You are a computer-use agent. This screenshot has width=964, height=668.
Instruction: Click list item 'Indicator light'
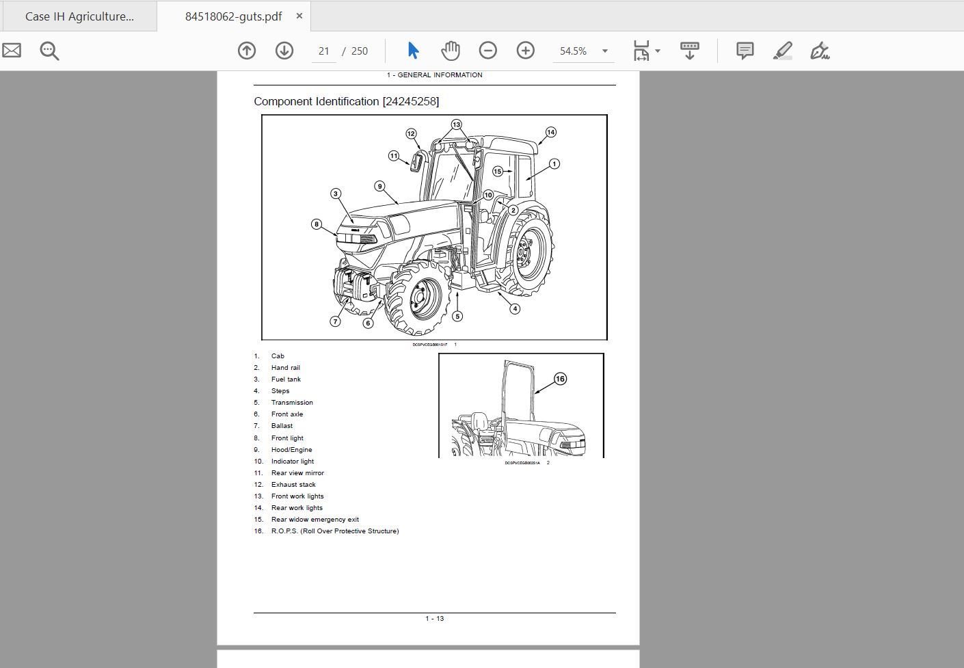click(293, 462)
